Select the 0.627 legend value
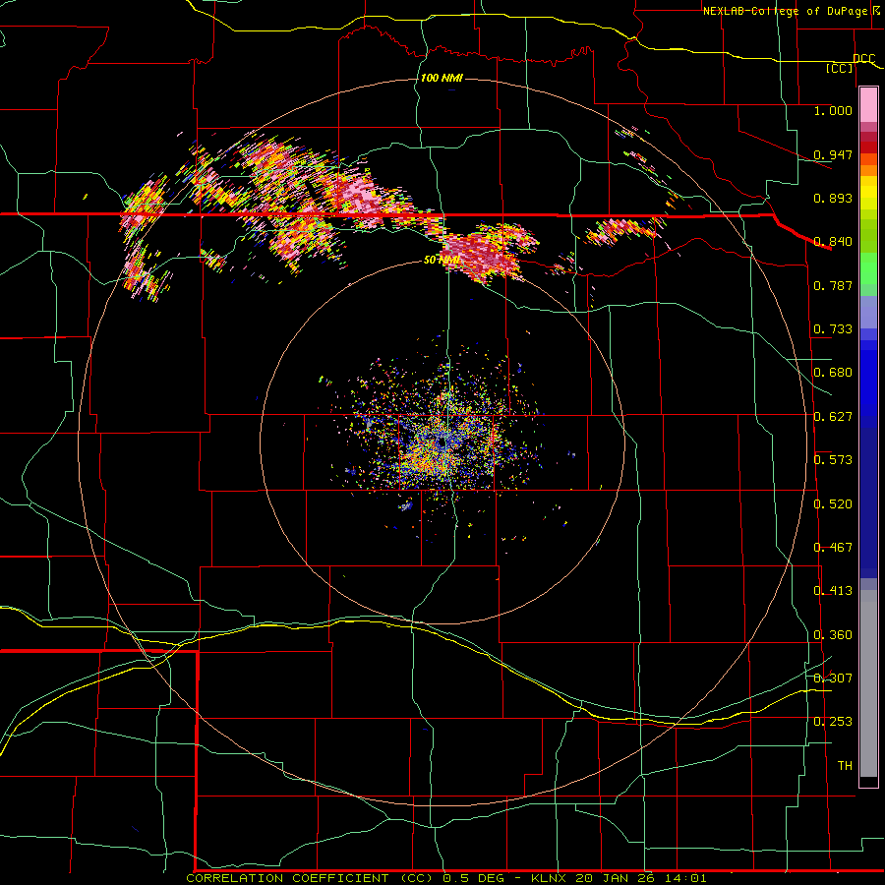The width and height of the screenshot is (885, 885). [x=833, y=416]
